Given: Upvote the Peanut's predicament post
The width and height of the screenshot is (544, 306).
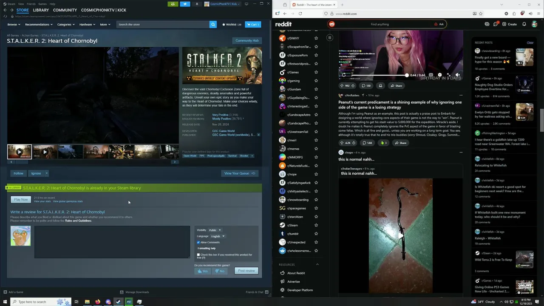Looking at the screenshot, I should (x=342, y=143).
